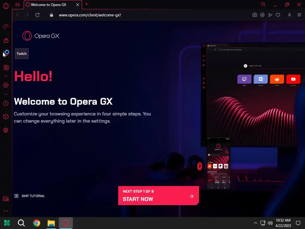
Task: Go back to the previous page
Action: (18, 15)
